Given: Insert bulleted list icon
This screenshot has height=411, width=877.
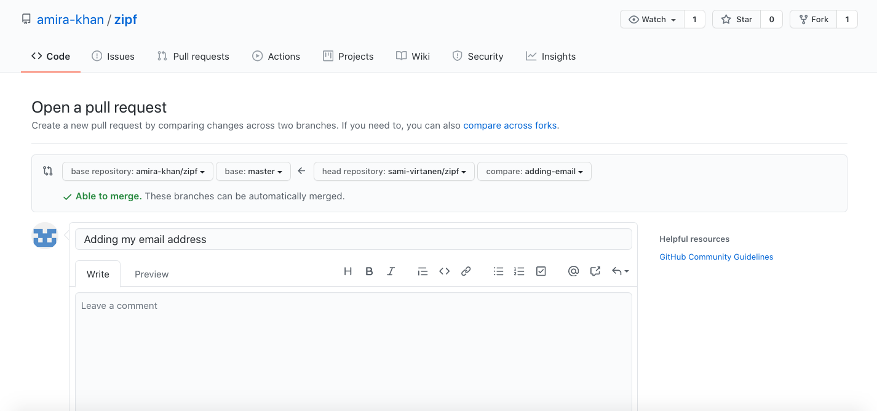Looking at the screenshot, I should point(499,271).
